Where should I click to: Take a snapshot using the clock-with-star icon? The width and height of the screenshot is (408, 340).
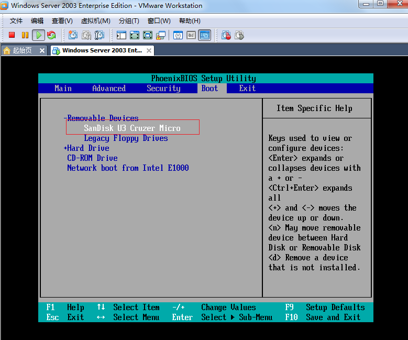[73, 35]
